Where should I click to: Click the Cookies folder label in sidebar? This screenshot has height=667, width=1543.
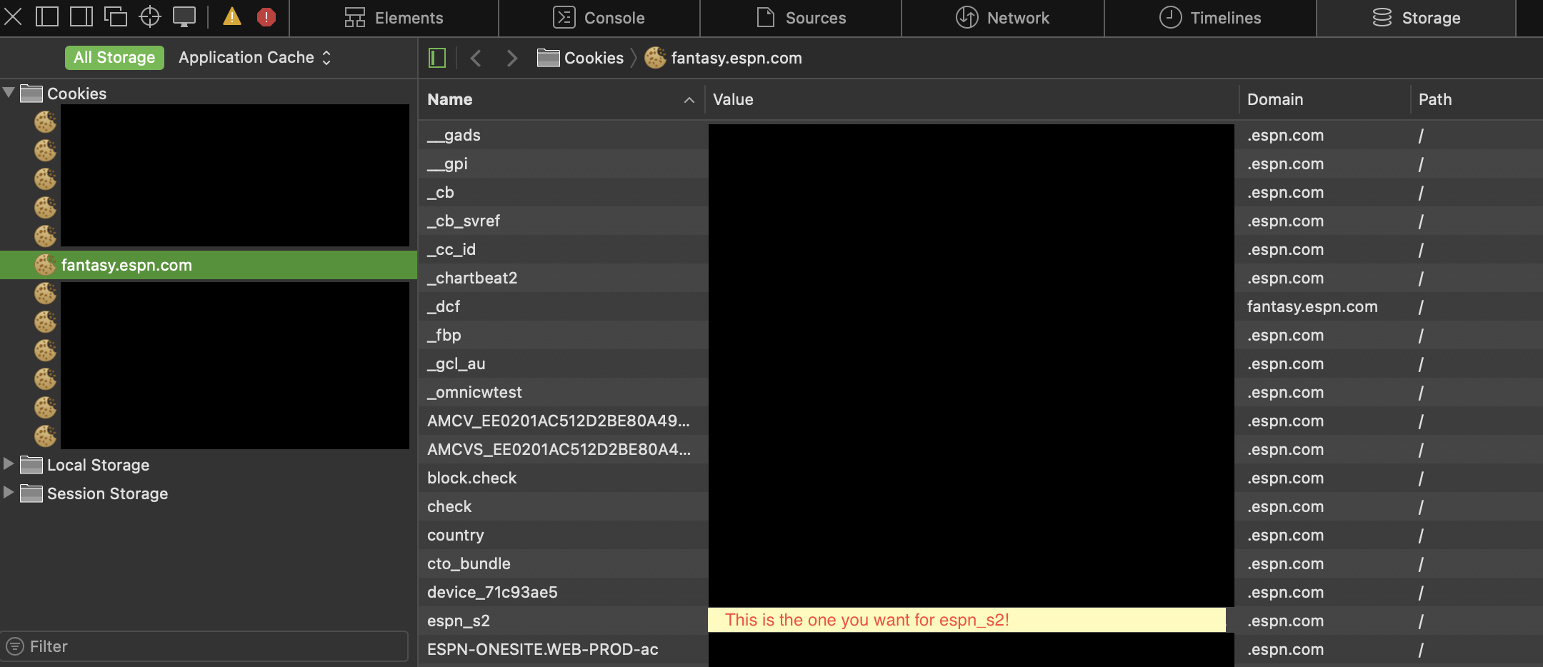pyautogui.click(x=76, y=94)
